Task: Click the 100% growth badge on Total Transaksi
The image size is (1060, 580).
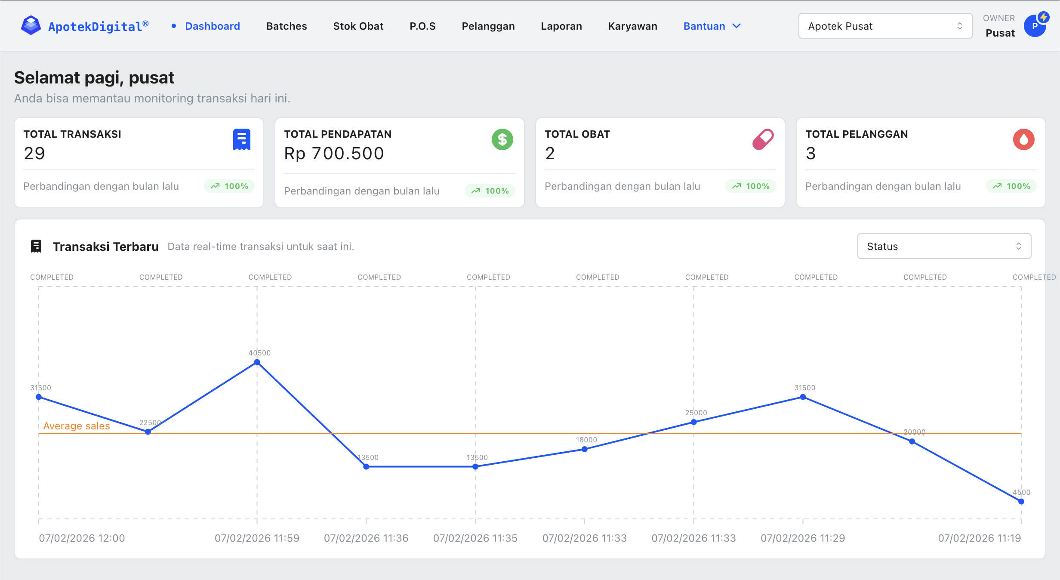Action: [x=229, y=186]
